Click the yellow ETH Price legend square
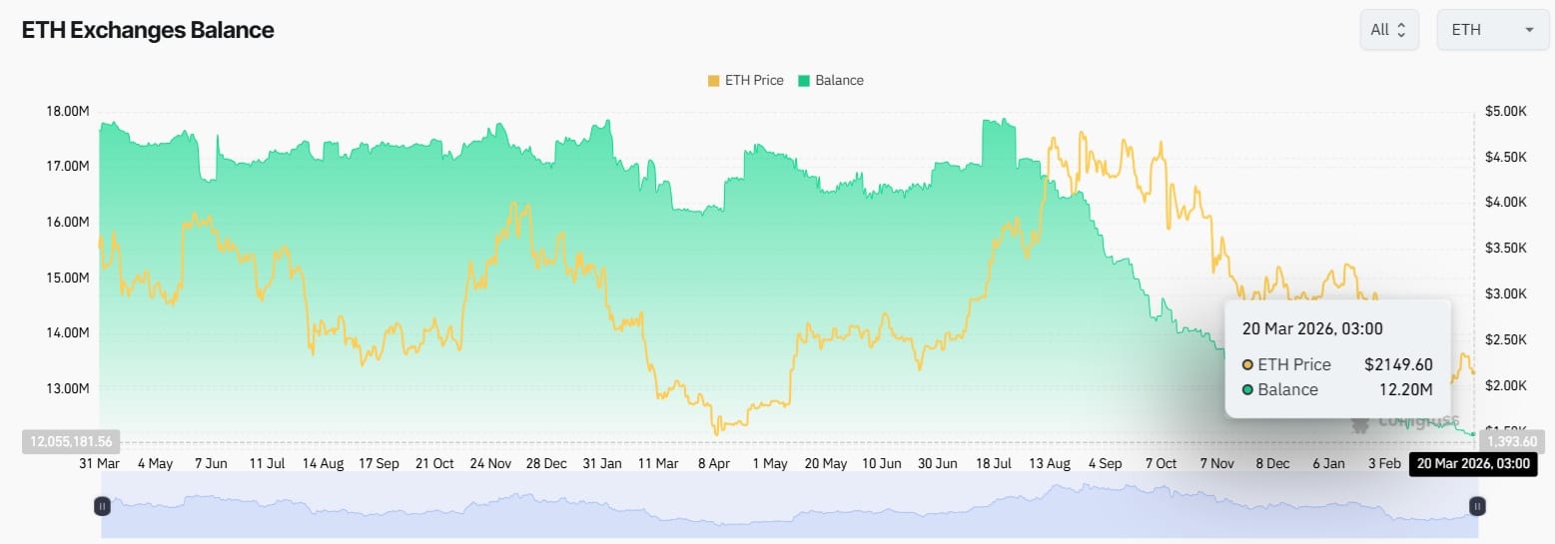This screenshot has width=1555, height=544. (712, 81)
